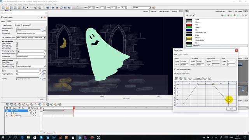Click the second round icon in Bezier Editor toolbar
Viewport: 249px width, 140px height.
pos(181,78)
